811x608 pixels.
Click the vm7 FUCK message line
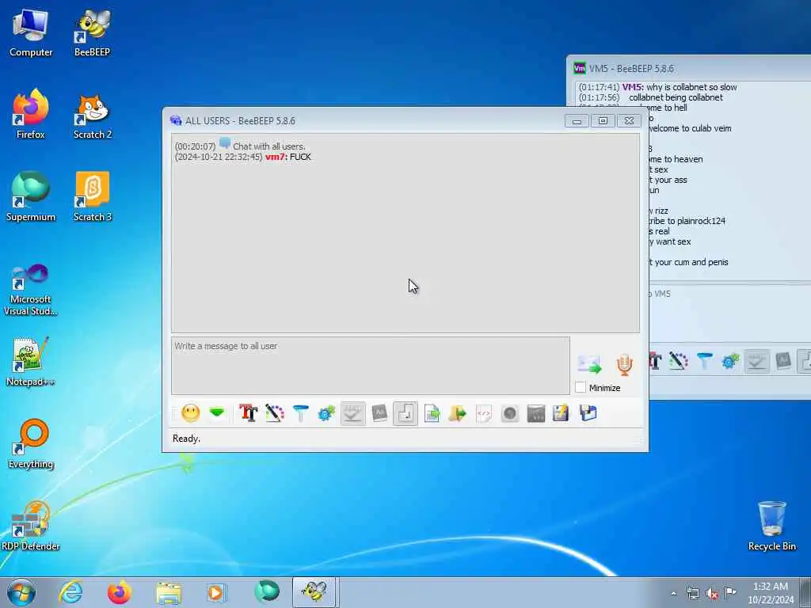(x=243, y=157)
